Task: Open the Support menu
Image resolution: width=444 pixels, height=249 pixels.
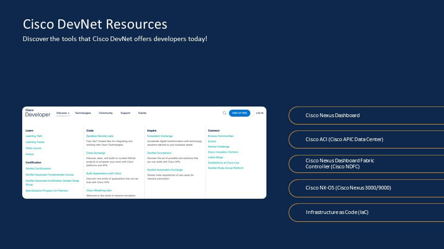Action: [x=125, y=113]
